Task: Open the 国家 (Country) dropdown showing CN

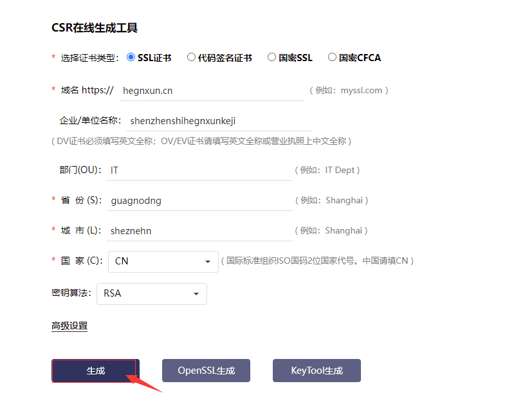Action: [163, 261]
